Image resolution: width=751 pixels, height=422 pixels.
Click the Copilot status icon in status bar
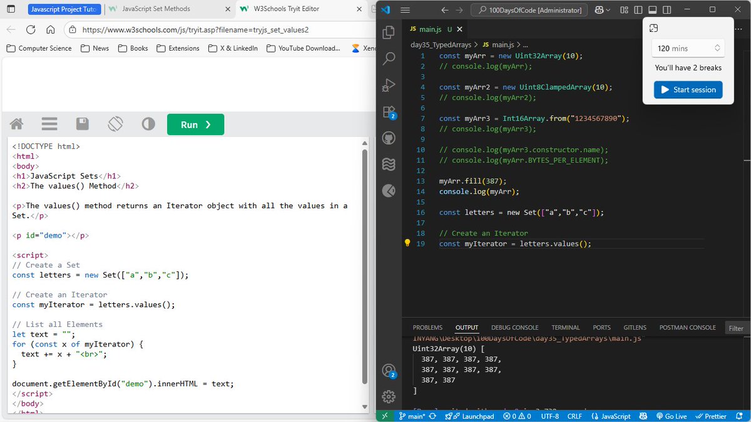643,416
